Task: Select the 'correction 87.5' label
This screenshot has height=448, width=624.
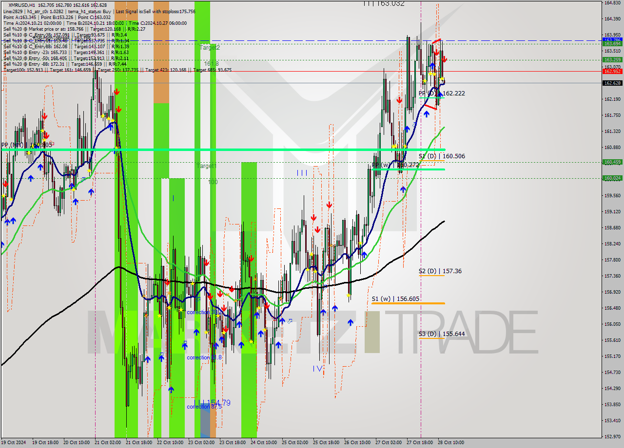Action: coord(204,407)
